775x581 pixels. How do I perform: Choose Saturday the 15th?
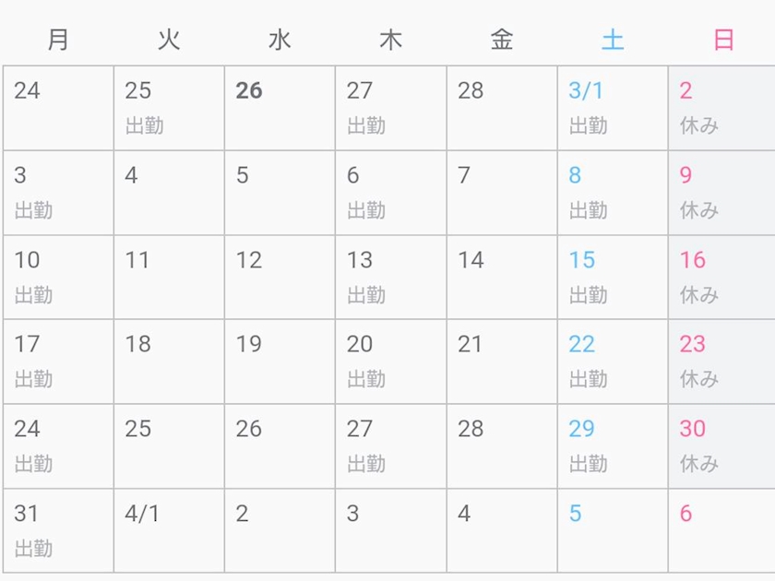pyautogui.click(x=613, y=278)
